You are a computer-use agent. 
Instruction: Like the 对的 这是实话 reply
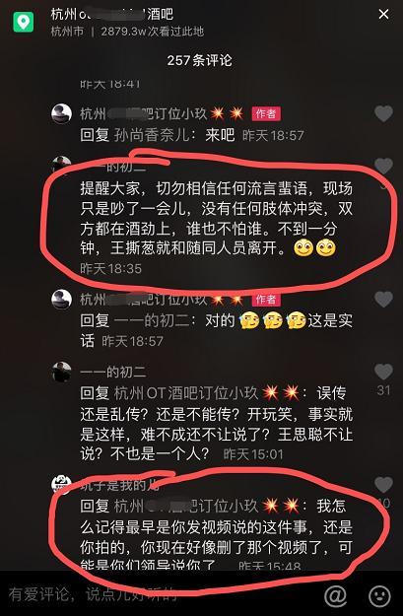pyautogui.click(x=383, y=300)
